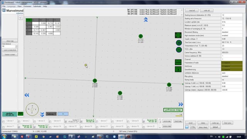Click the Marvelmind robotics logo
Image resolution: width=247 pixels, height=139 pixels.
coord(13,11)
